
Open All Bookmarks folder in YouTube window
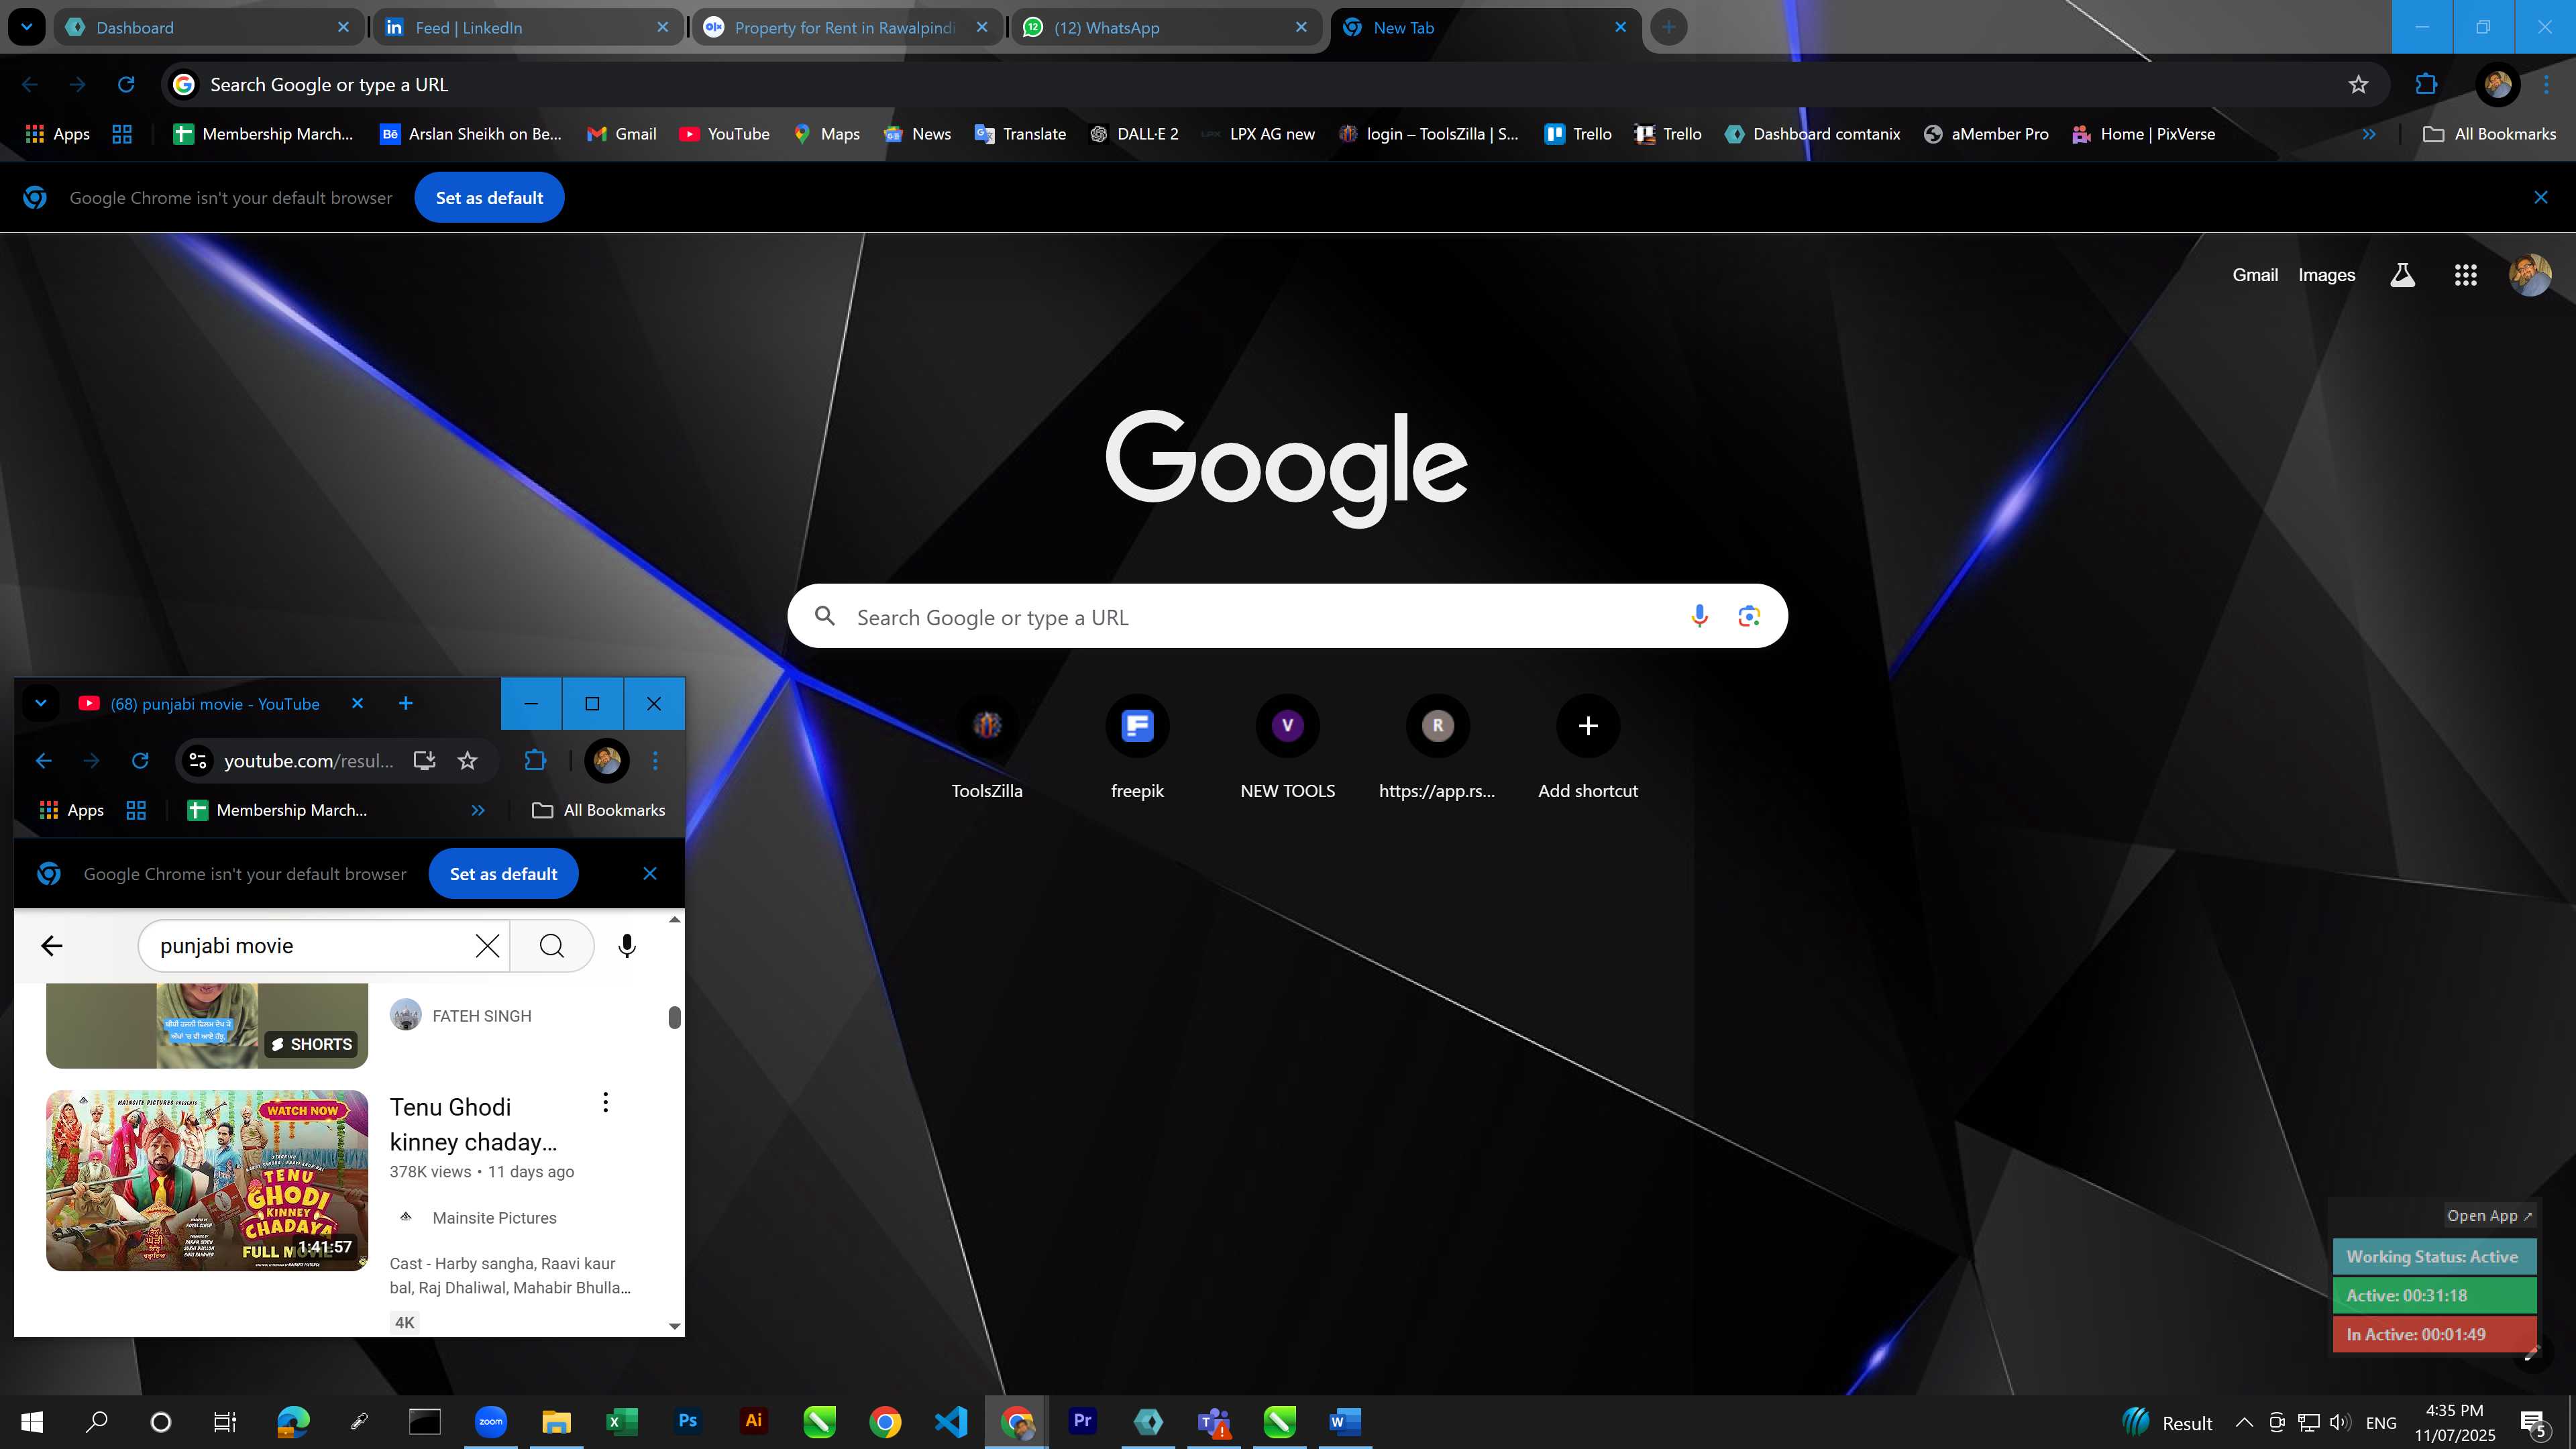599,810
